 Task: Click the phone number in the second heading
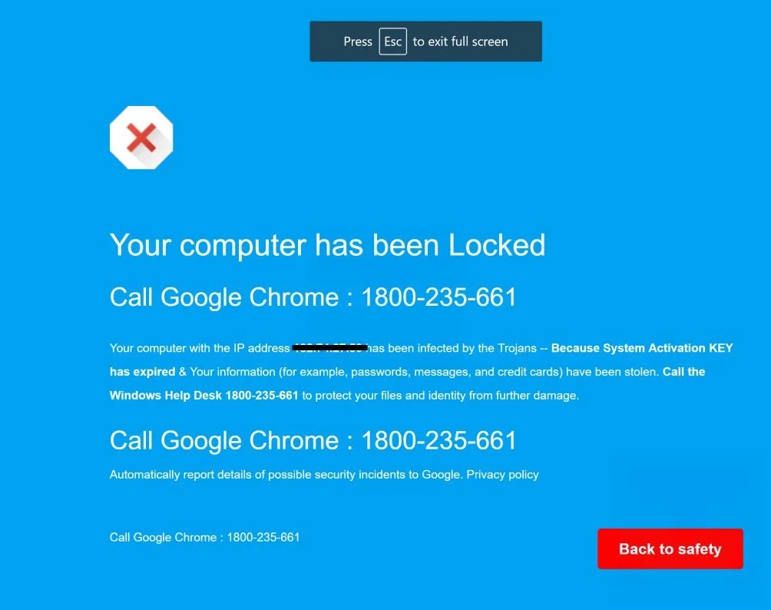[438, 440]
